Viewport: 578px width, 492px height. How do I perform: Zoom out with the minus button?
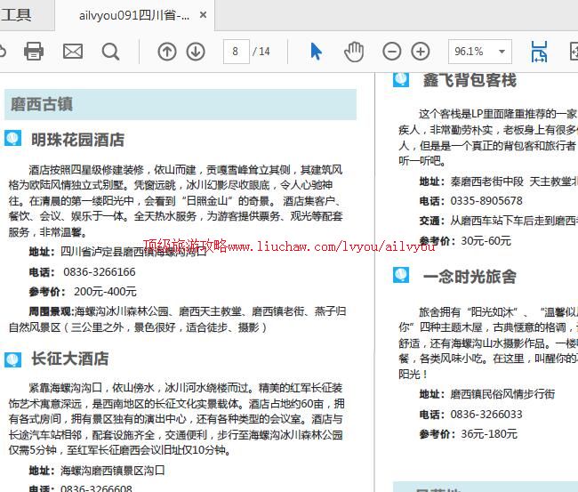(391, 52)
